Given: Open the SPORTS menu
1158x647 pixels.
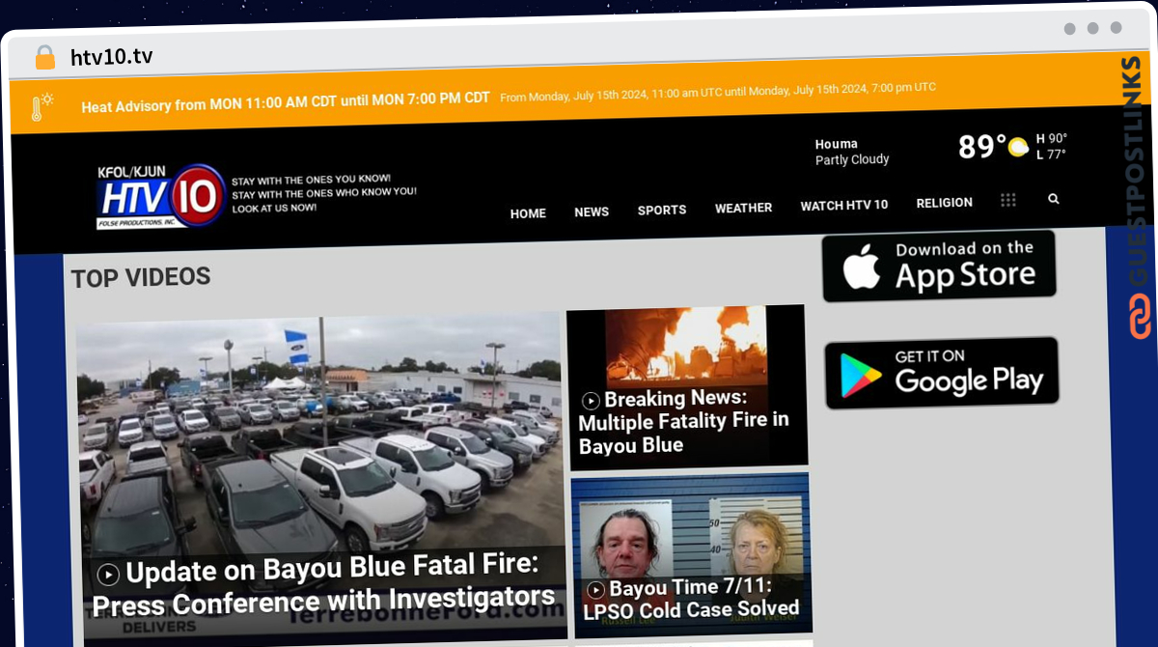Looking at the screenshot, I should [x=662, y=210].
